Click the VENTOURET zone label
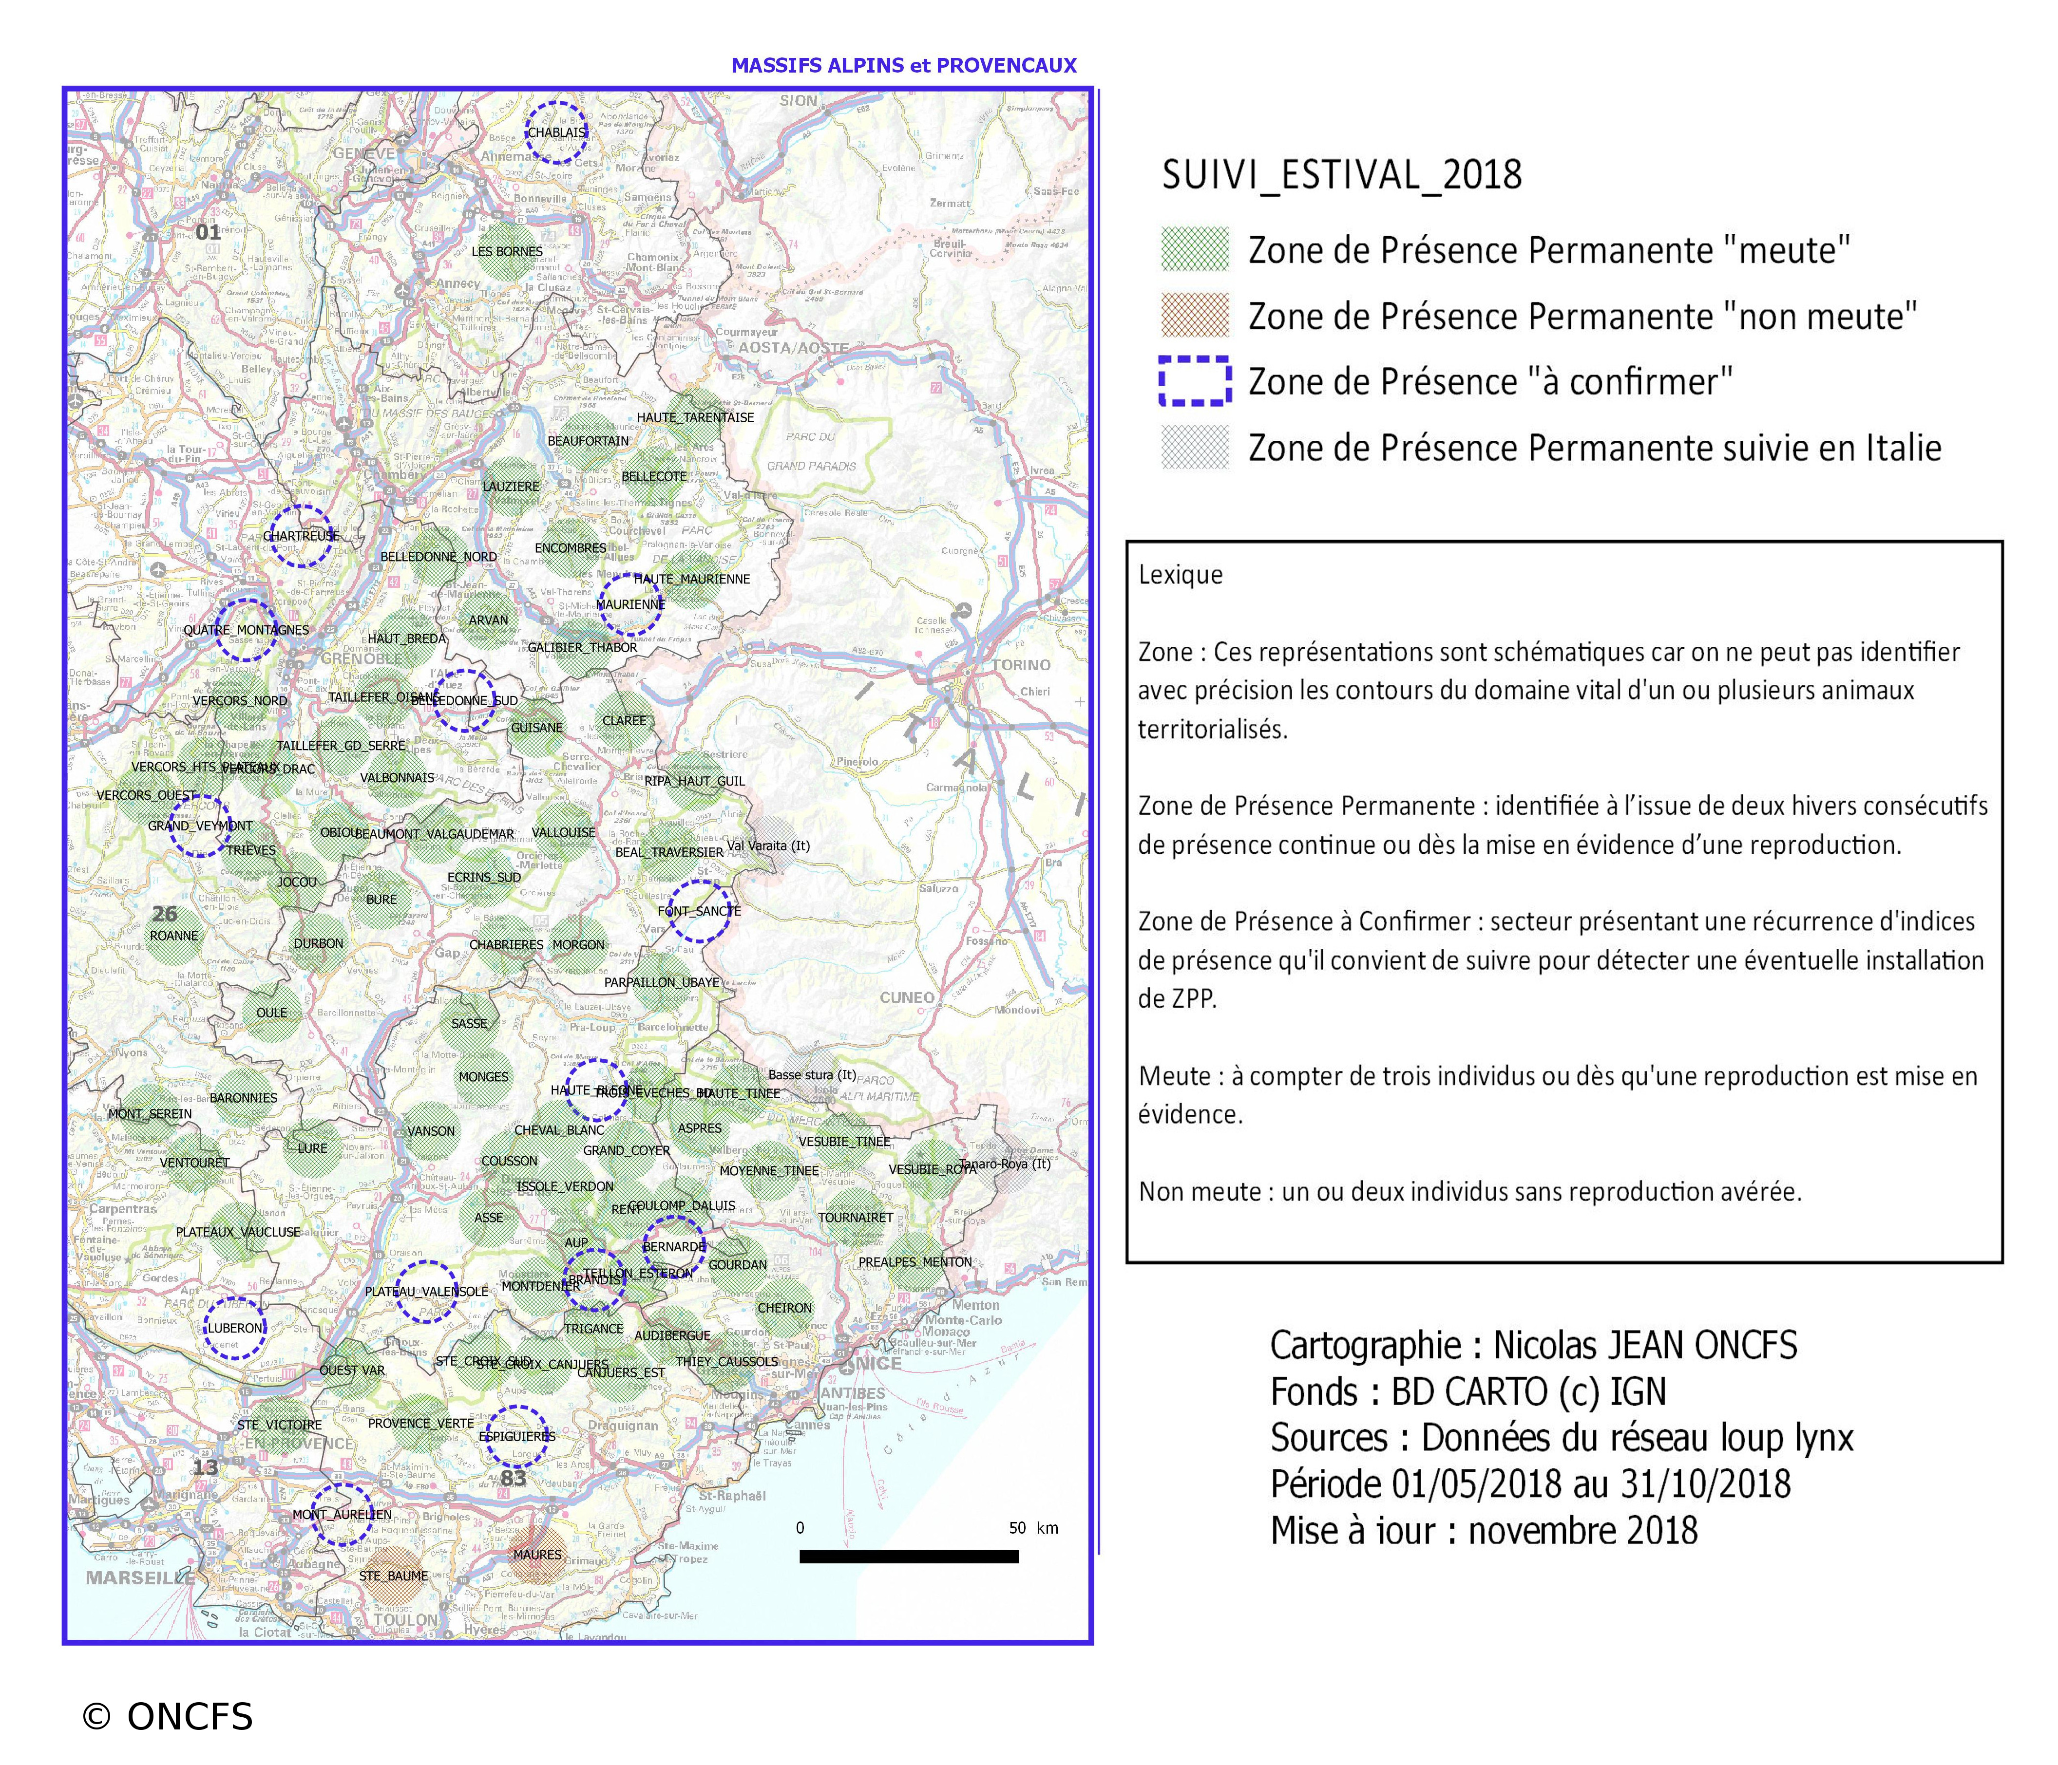This screenshot has height=1765, width=2058. pos(195,1163)
